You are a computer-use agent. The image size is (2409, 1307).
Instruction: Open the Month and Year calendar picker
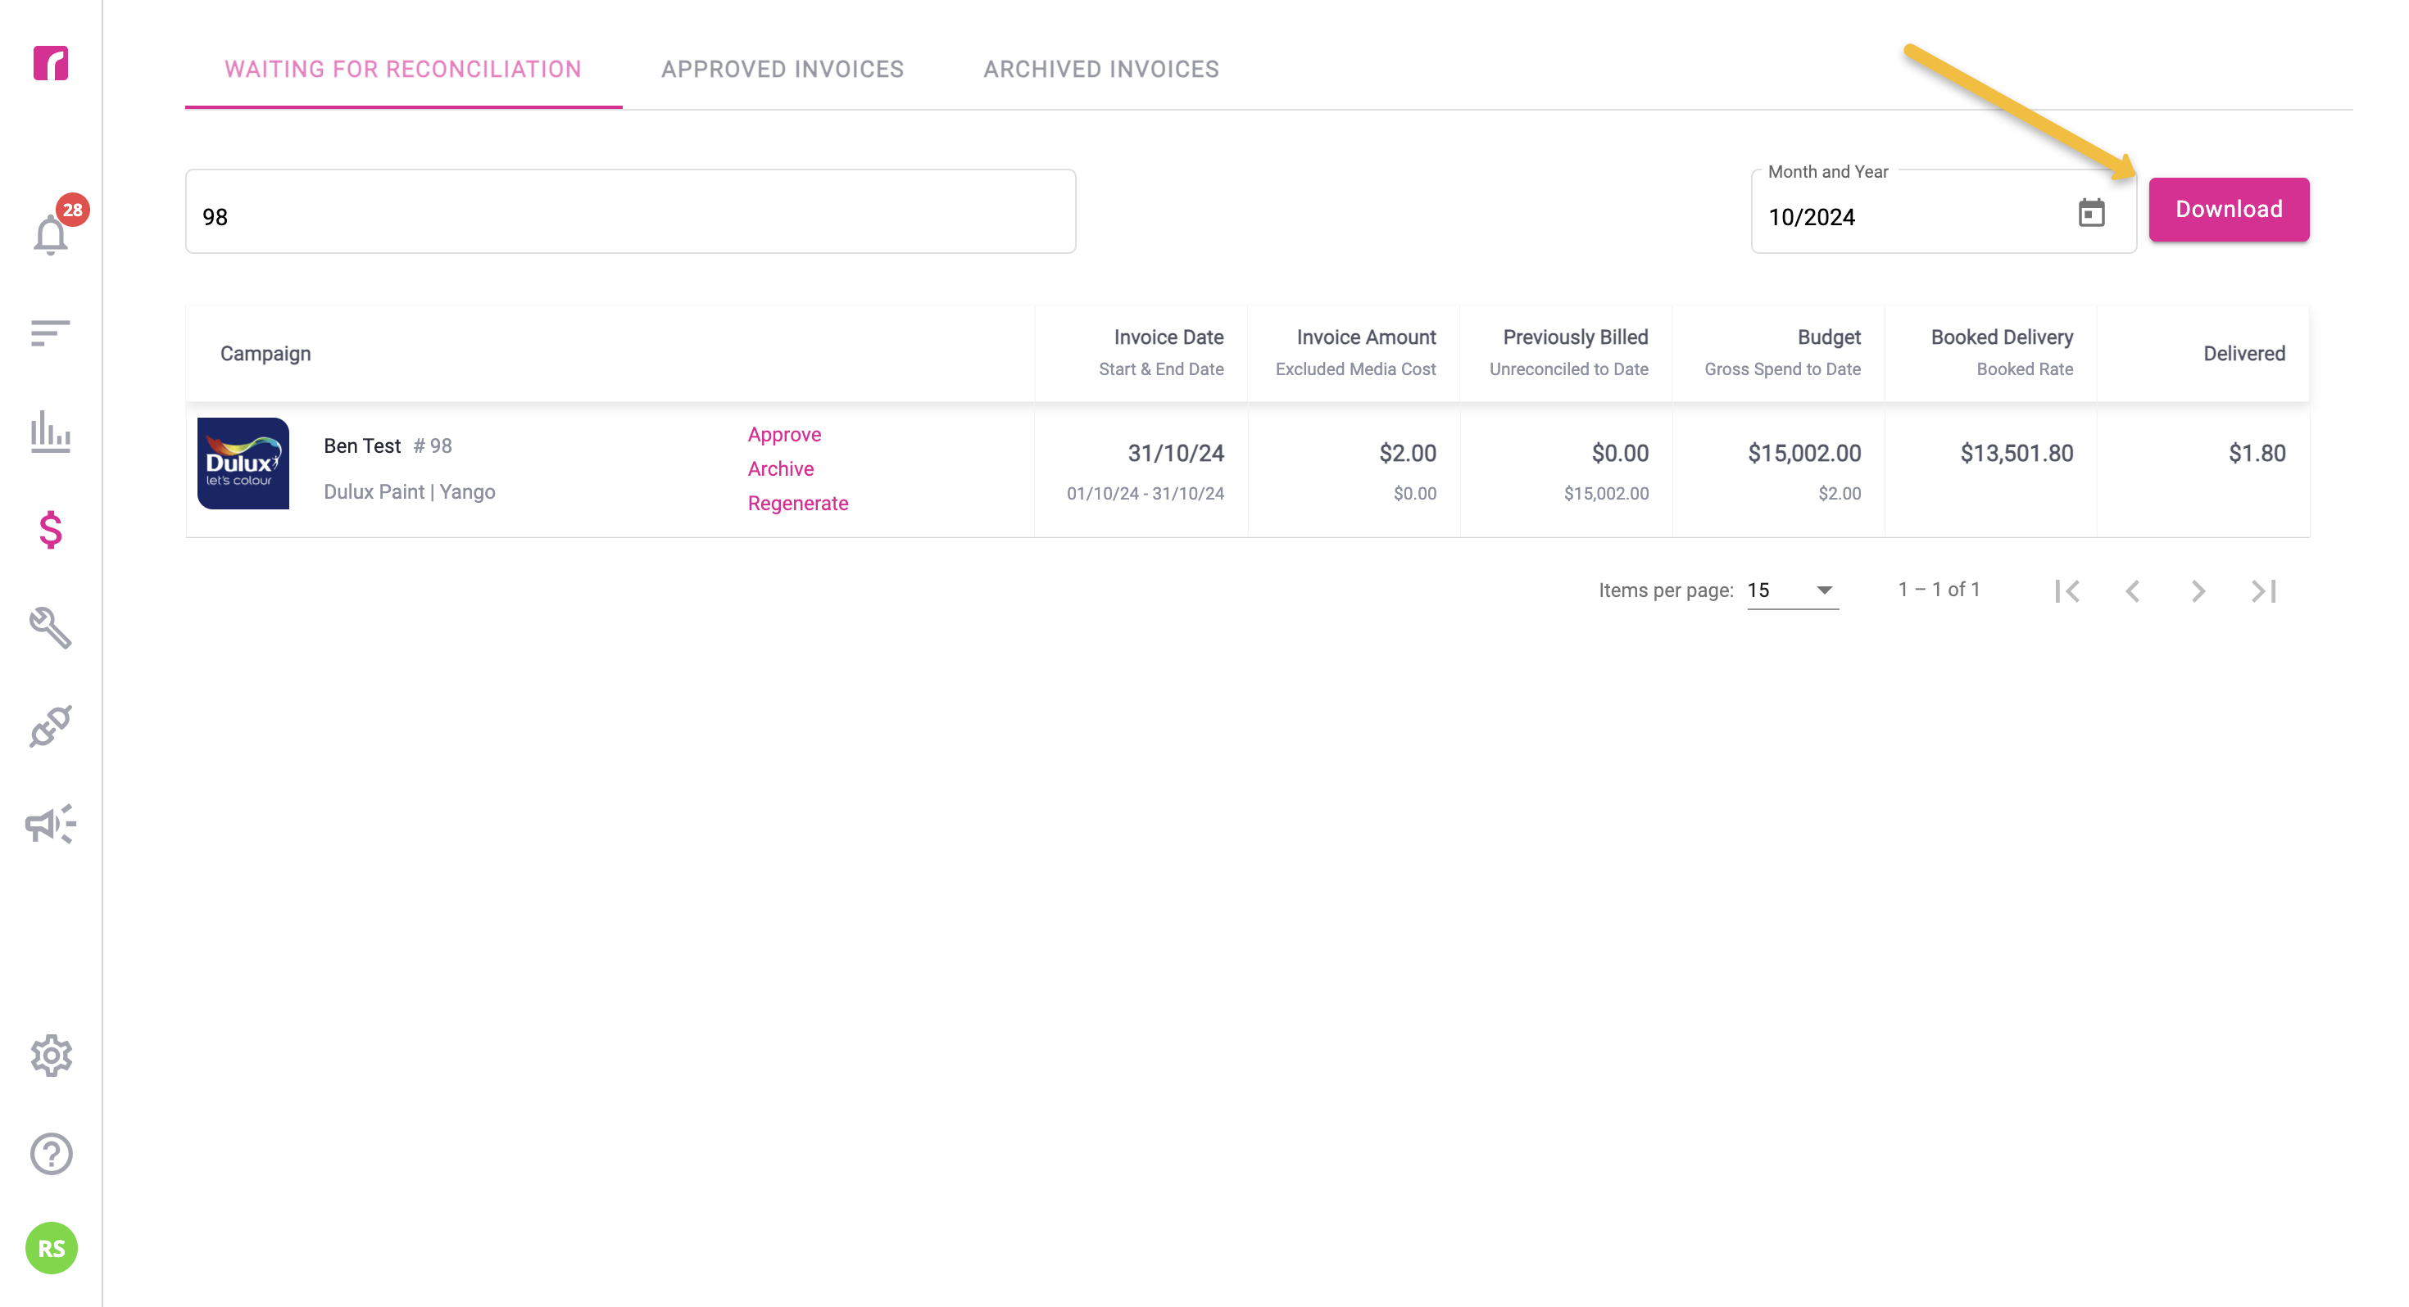(x=2091, y=213)
